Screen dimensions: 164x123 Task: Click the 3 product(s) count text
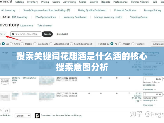(62, 34)
